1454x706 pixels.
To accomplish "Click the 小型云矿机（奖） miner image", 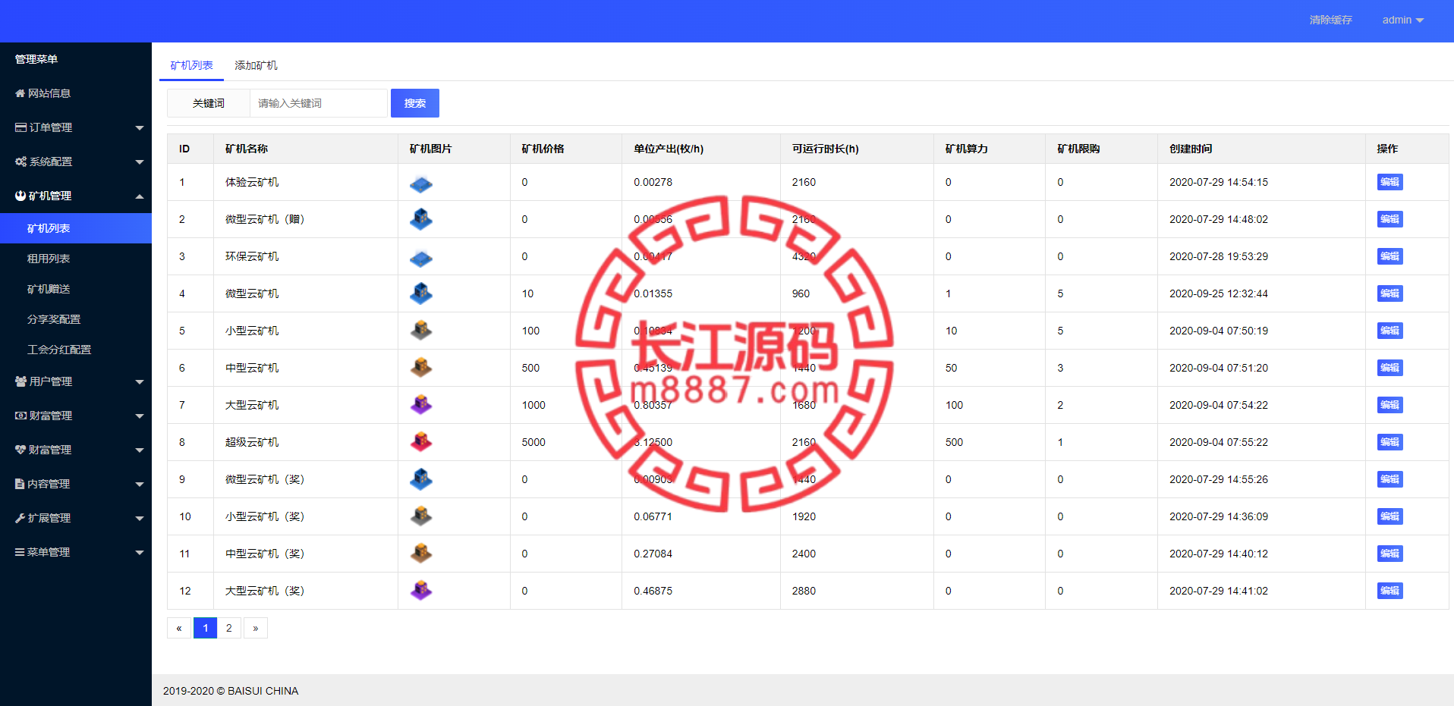I will [x=421, y=516].
